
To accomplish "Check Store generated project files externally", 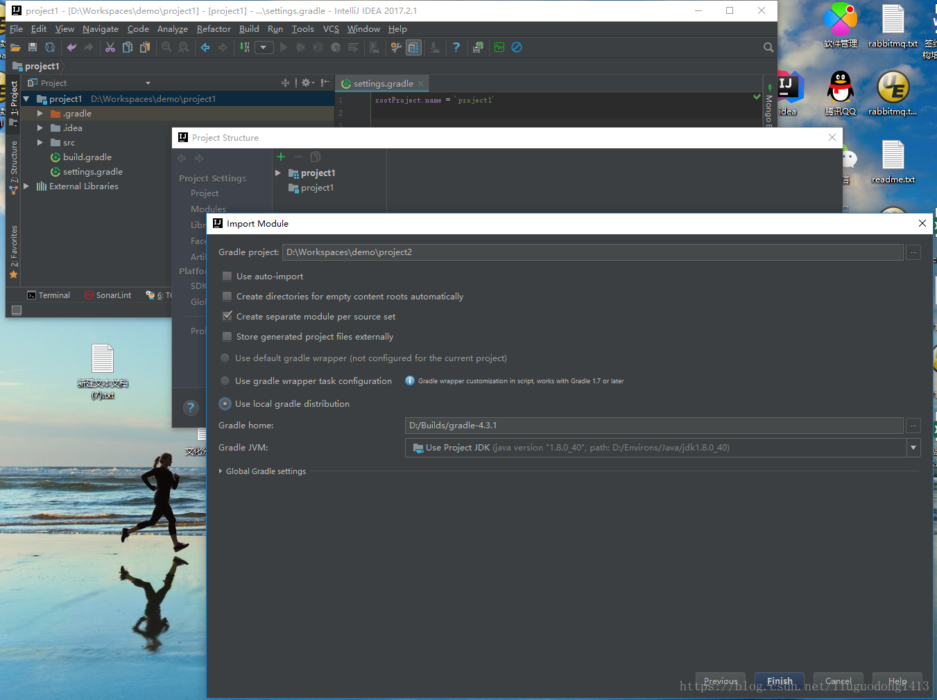I will [x=227, y=336].
